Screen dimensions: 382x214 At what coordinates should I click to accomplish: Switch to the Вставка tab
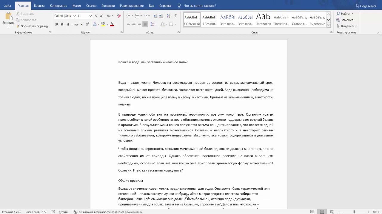coord(39,6)
